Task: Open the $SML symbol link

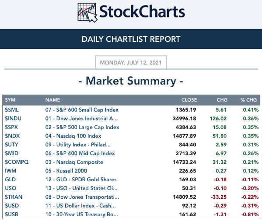Action: [12, 110]
